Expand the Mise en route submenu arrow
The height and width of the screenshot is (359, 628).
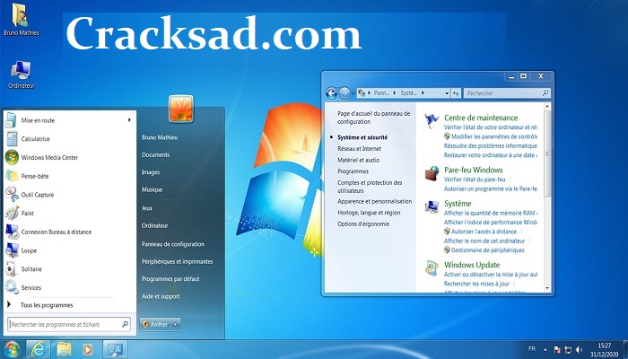(129, 119)
